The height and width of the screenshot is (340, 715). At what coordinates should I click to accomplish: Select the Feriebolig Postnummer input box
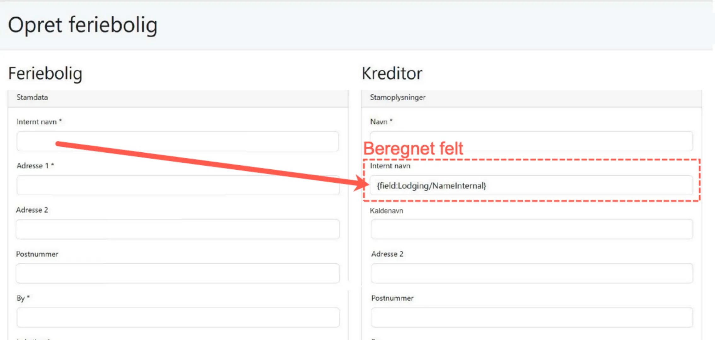(x=177, y=273)
